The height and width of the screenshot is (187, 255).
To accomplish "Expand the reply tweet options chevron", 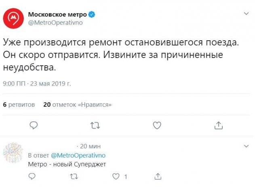I will (x=246, y=145).
